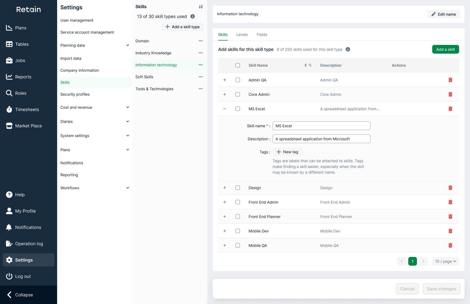Screen dimensions: 470x304
Task: Click the Add a skill button
Action: [x=446, y=49]
